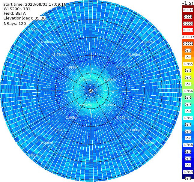Pick the '1e-8' colorbar label
Viewport: 194px width, 182px height.
(x=188, y=151)
